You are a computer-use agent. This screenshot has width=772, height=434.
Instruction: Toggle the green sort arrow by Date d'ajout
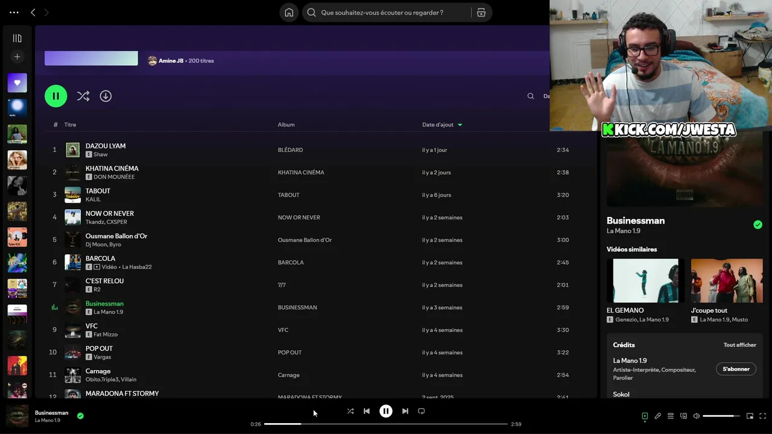460,125
